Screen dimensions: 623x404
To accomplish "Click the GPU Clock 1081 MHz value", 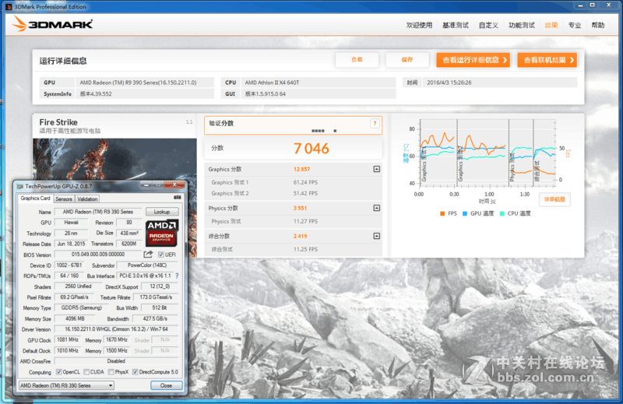I will (x=68, y=339).
